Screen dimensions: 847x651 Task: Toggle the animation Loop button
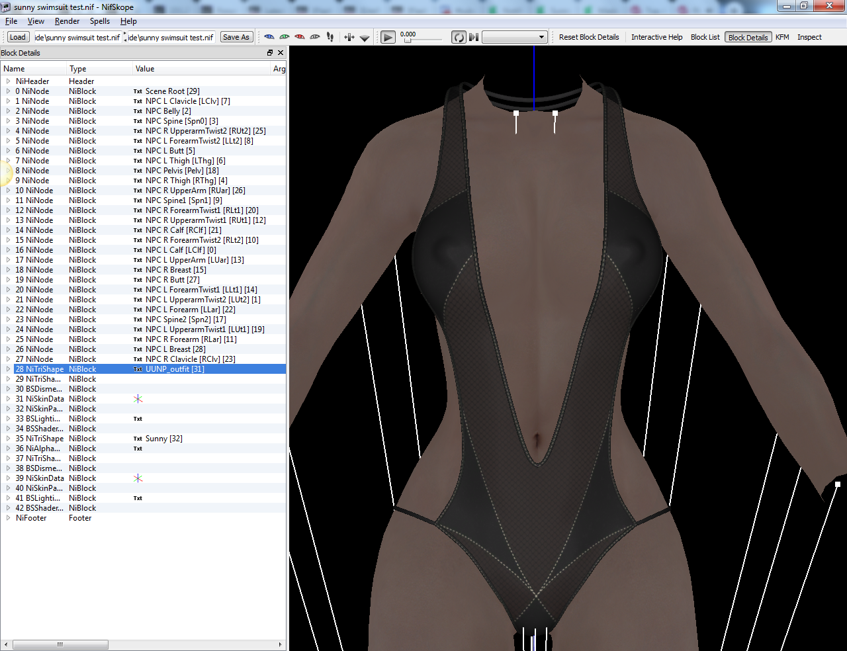[x=459, y=37]
